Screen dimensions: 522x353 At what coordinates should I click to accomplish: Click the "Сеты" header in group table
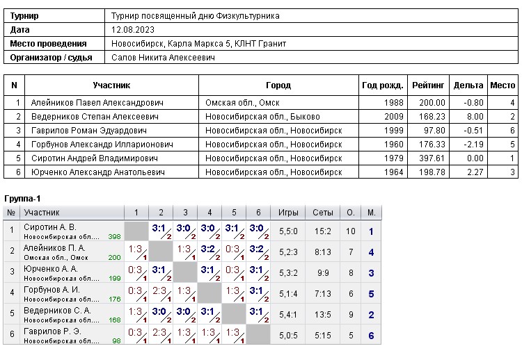322,213
